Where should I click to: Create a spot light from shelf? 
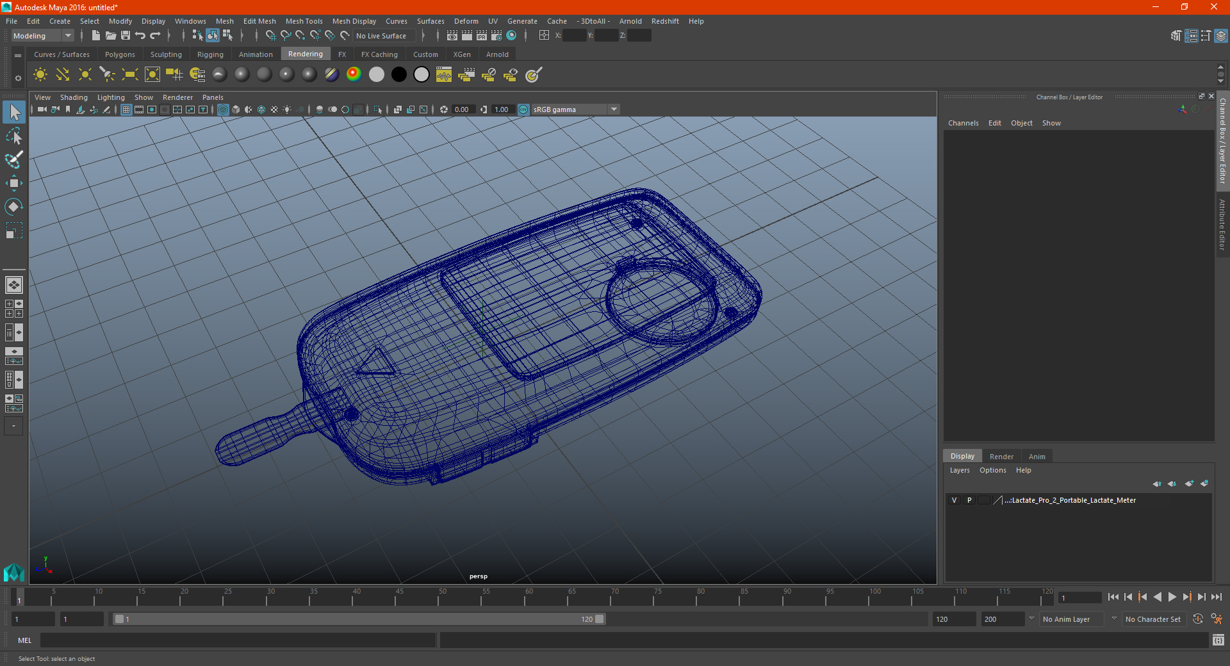click(108, 75)
